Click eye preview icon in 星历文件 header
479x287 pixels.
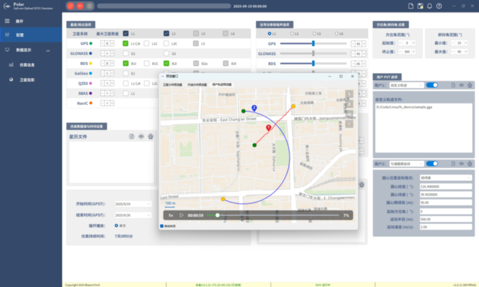(x=141, y=137)
